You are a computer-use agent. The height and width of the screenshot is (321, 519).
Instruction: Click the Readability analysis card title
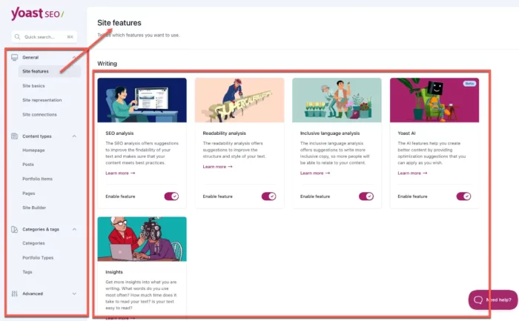pos(224,133)
